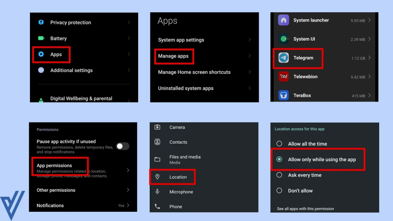This screenshot has height=221, width=393.
Task: Expand the Battery row chevron
Action: pyautogui.click(x=129, y=38)
